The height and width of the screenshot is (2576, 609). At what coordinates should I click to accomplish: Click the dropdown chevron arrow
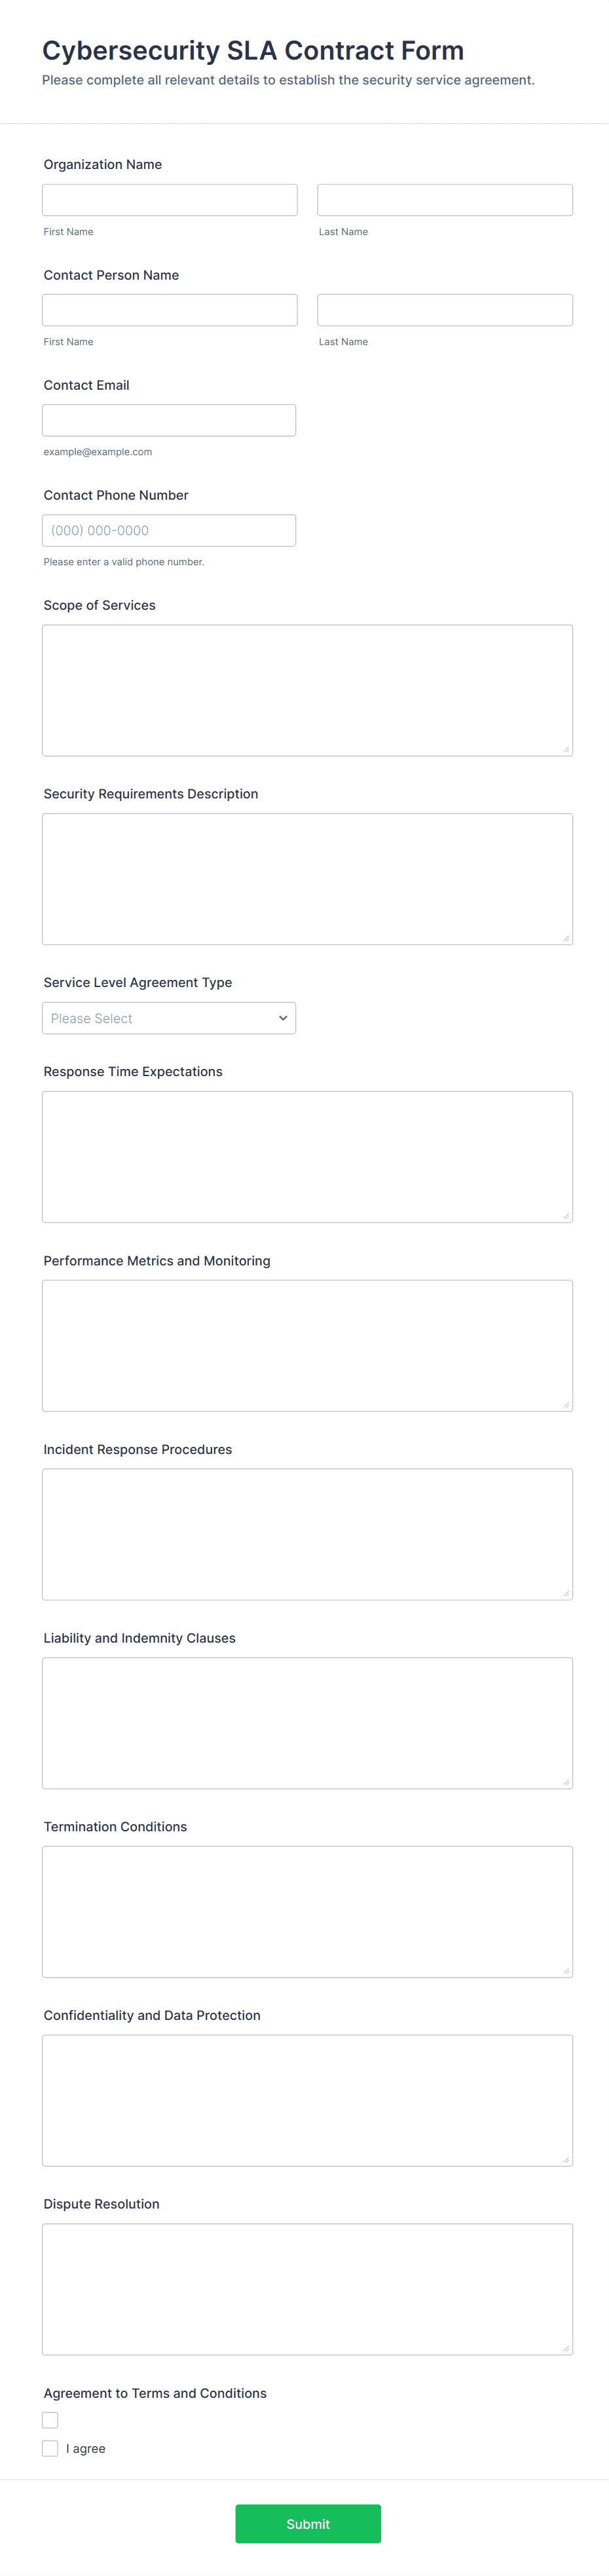pos(283,1018)
